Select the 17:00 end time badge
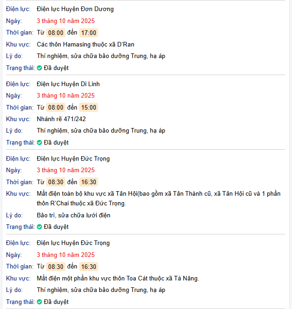 (88, 33)
